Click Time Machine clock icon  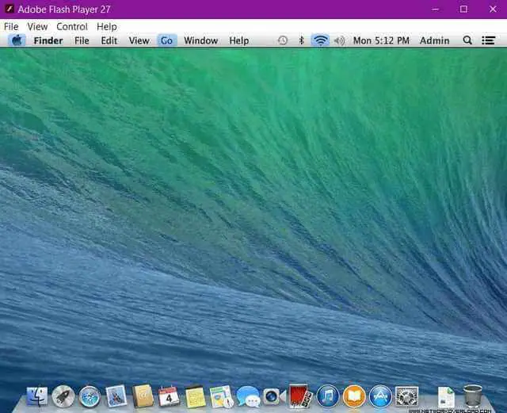click(283, 40)
